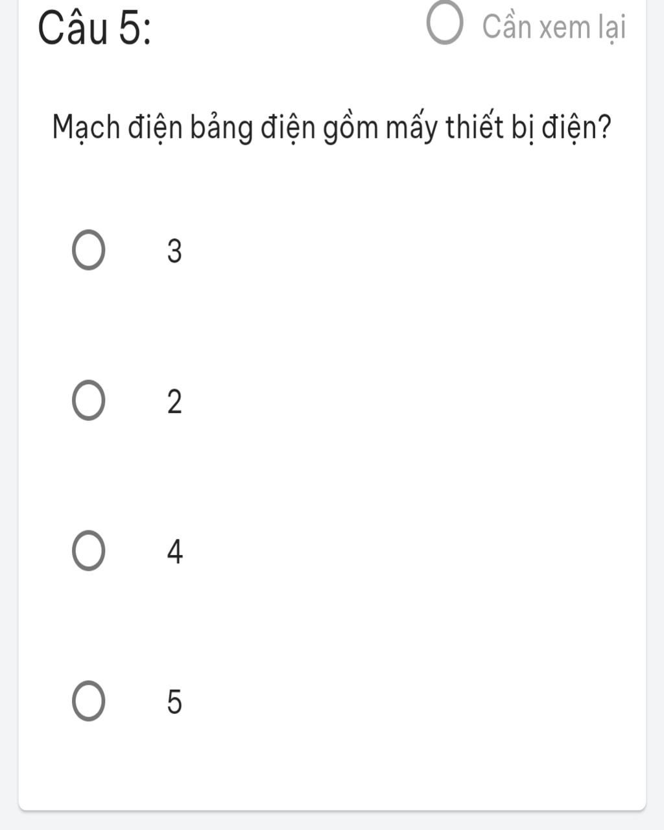Click the "Câu 5:" question heading
The width and height of the screenshot is (664, 830).
94,29
